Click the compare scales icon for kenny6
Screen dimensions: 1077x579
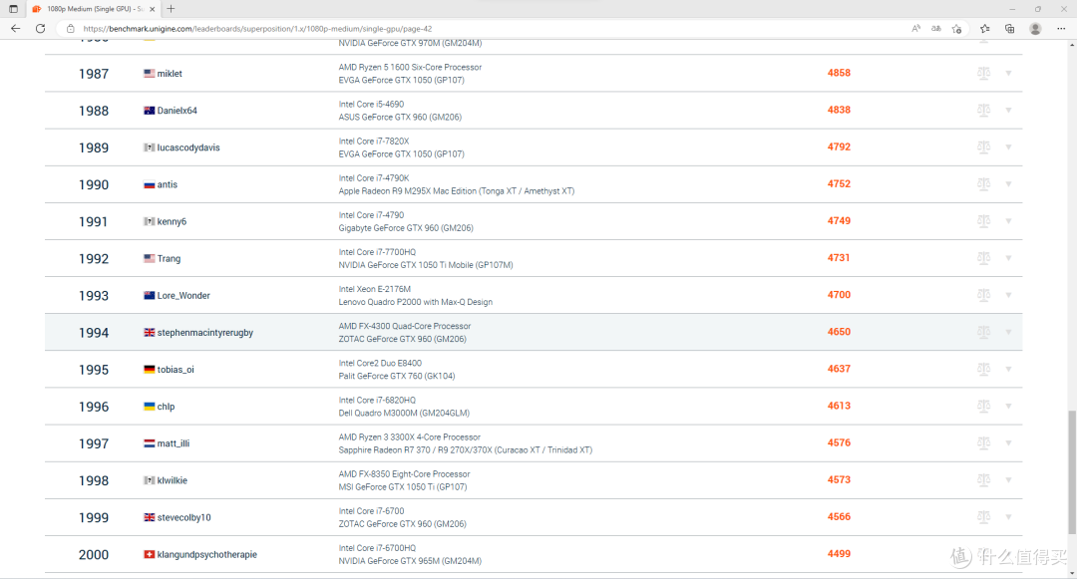point(983,221)
